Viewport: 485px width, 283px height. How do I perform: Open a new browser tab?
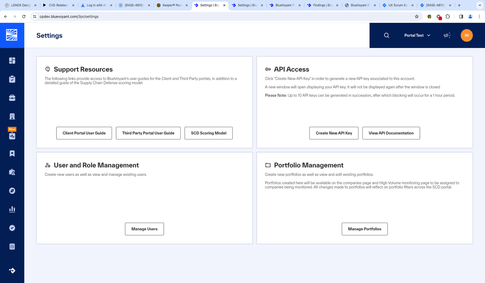pos(459,5)
